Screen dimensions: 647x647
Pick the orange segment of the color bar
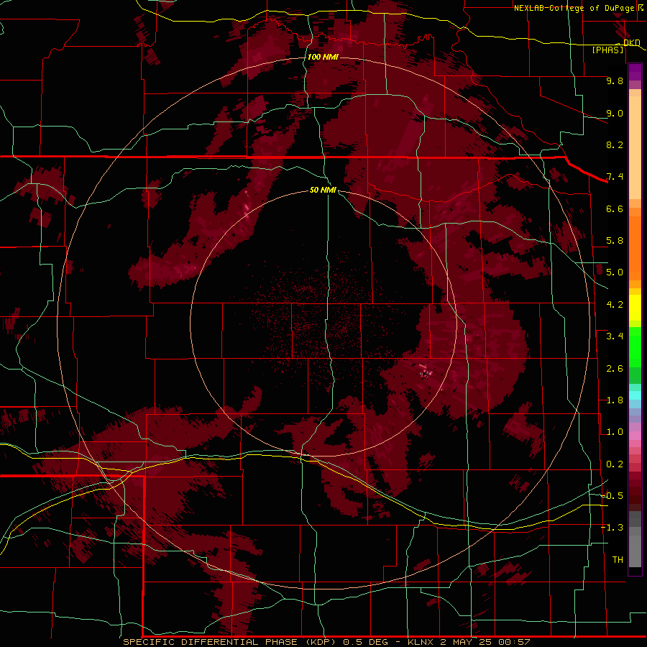(635, 247)
